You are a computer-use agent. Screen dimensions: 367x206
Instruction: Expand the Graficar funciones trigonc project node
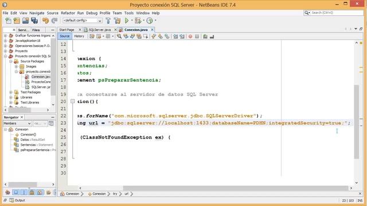(5, 35)
